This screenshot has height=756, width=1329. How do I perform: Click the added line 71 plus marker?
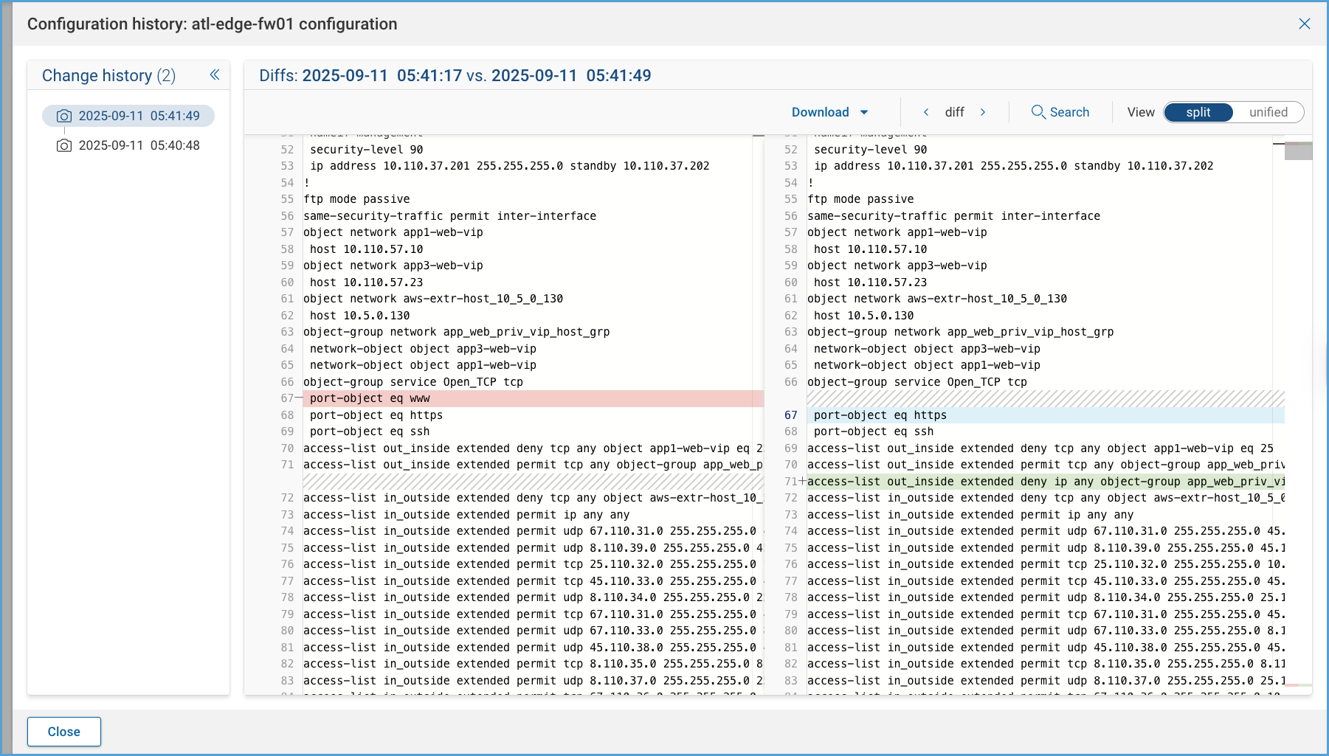(x=802, y=482)
